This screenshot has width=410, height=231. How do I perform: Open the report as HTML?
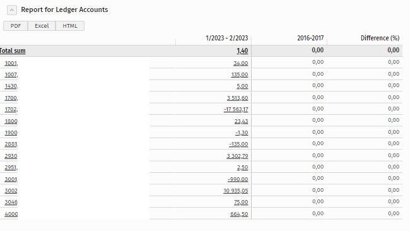(x=70, y=26)
